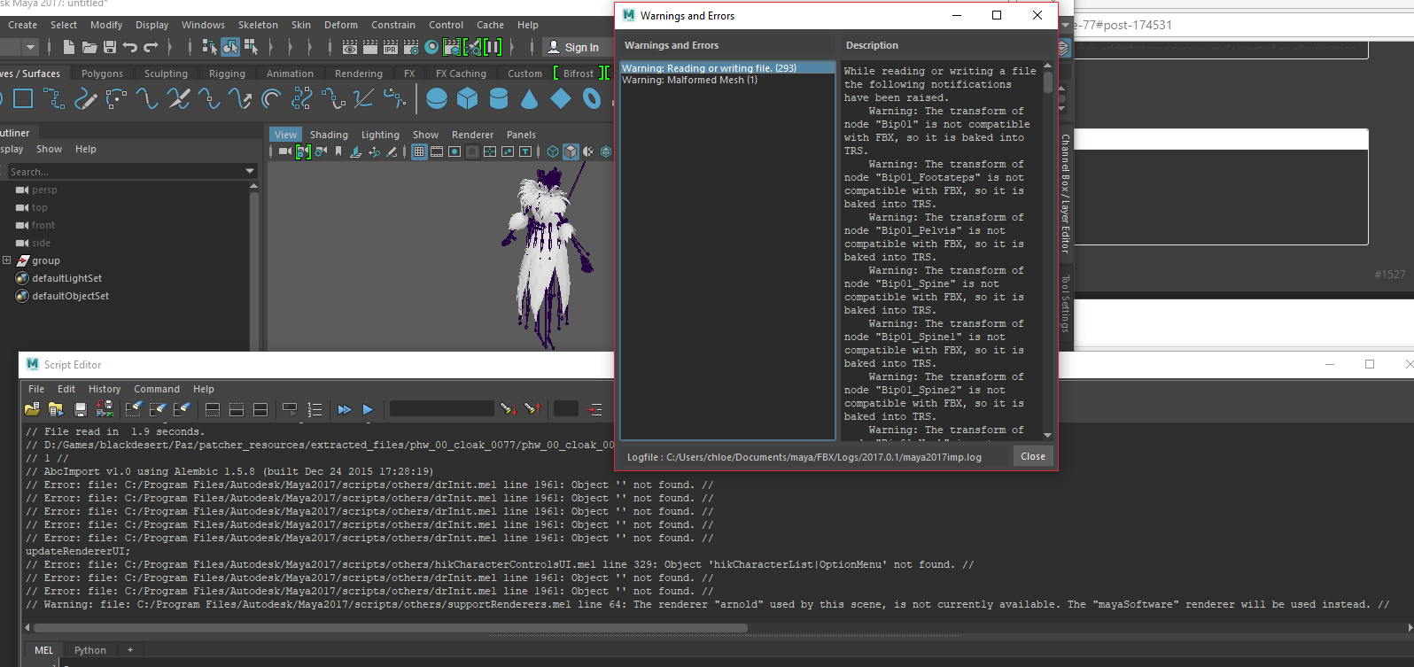The image size is (1414, 667).
Task: Switch to the Rigging shelf tab
Action: point(227,74)
